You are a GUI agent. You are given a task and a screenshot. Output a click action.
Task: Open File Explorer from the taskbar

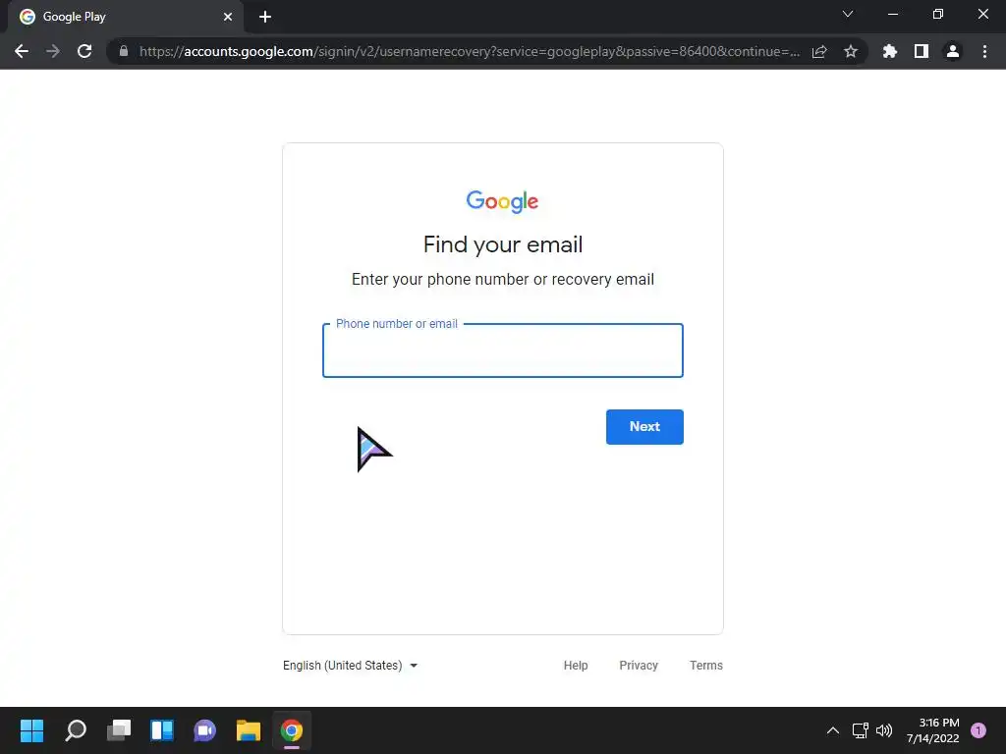tap(249, 730)
